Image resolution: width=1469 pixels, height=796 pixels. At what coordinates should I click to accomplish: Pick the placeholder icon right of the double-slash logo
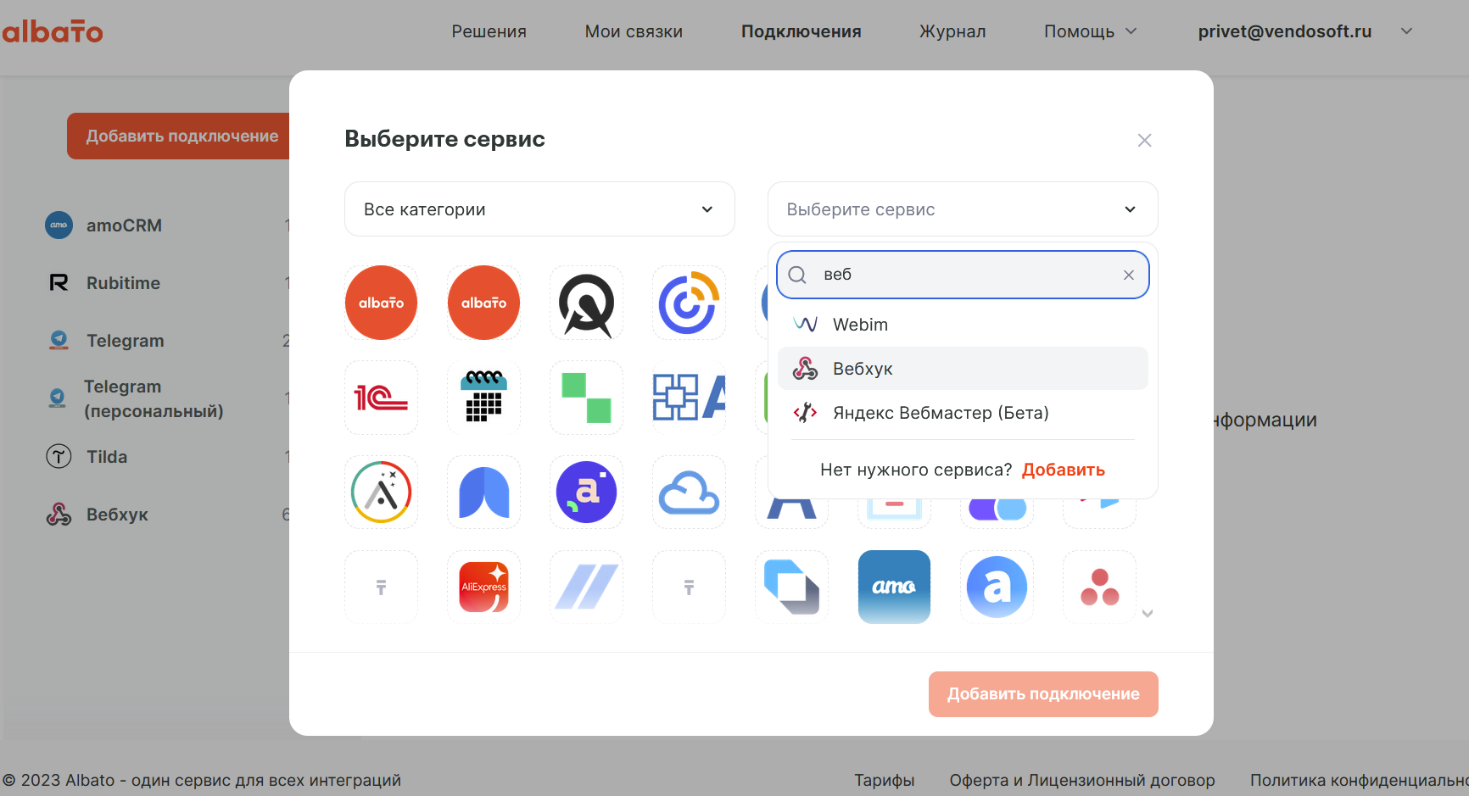pos(689,587)
